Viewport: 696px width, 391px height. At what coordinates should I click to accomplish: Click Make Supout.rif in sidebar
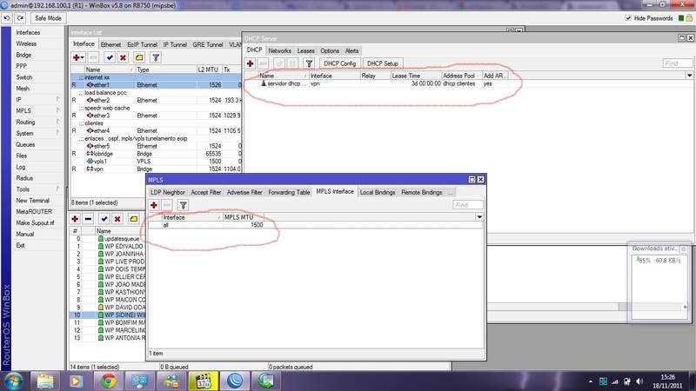[x=35, y=223]
